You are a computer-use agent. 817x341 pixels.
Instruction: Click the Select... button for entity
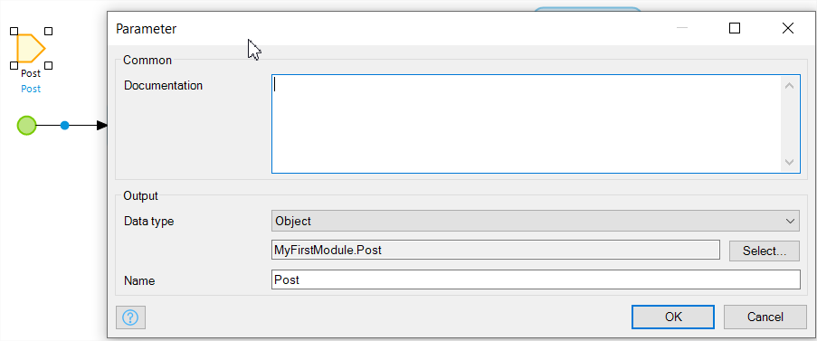click(x=764, y=251)
